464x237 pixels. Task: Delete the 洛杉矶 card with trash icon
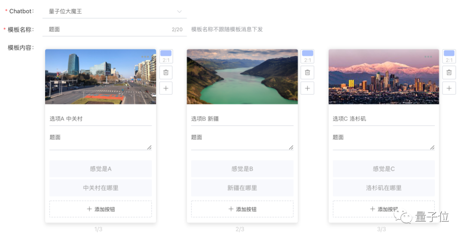point(449,72)
